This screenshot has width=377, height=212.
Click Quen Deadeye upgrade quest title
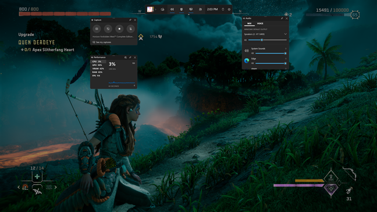coord(37,43)
